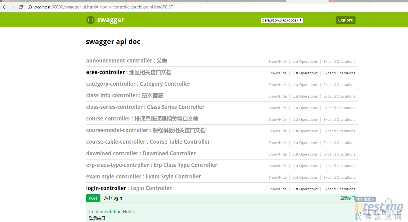
Task: Expand course-table-controller section heading
Action: click(x=148, y=142)
